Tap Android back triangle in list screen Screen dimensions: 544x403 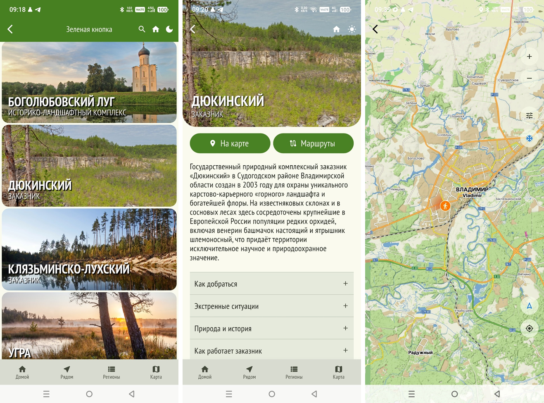132,394
